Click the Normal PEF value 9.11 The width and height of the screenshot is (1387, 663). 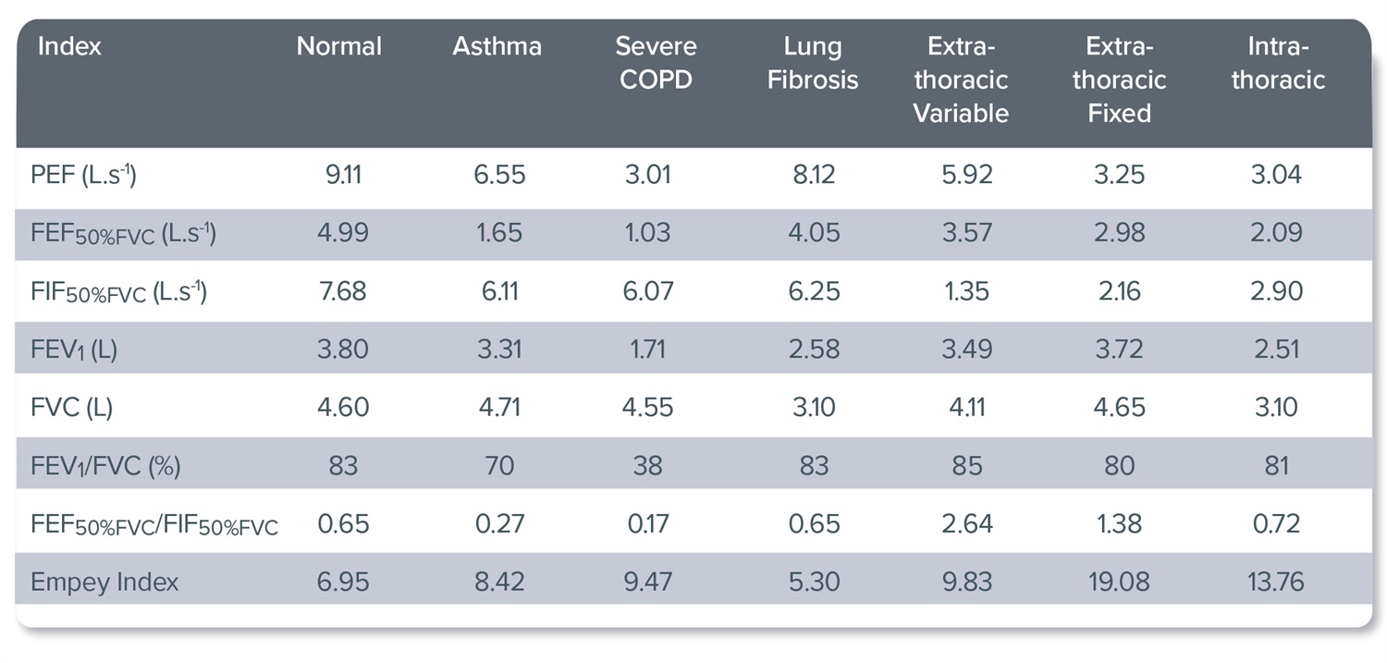click(x=342, y=176)
